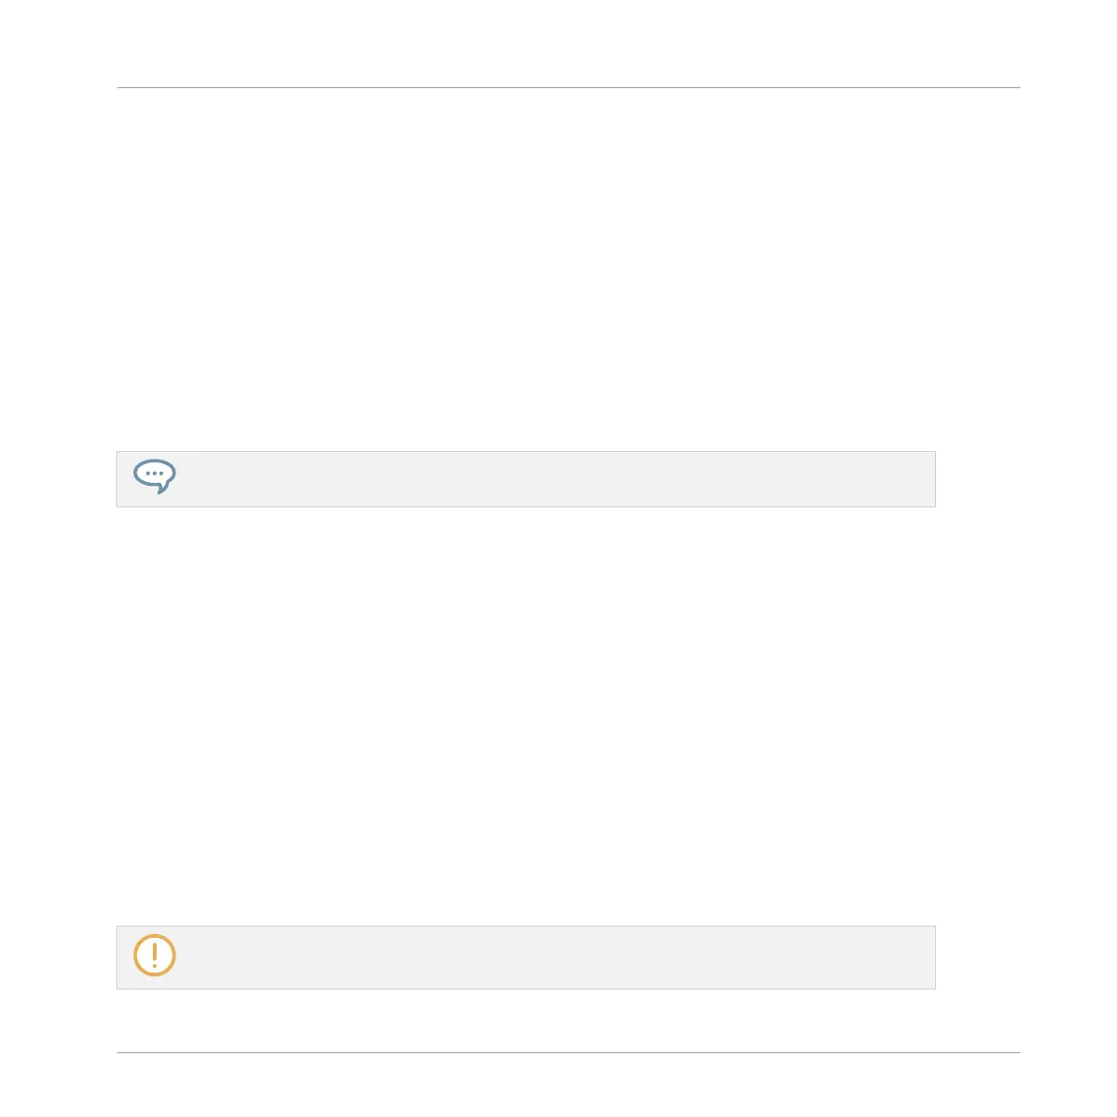
Task: Click the blank header area above the top rule
Action: coord(568,43)
